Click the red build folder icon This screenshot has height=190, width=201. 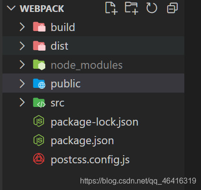39,27
